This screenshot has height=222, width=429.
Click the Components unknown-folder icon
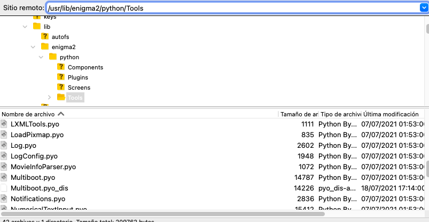coord(61,67)
